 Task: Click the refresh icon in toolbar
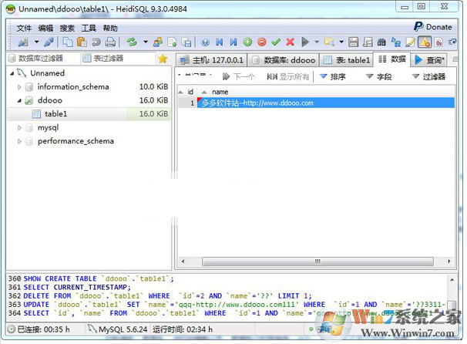coord(132,42)
